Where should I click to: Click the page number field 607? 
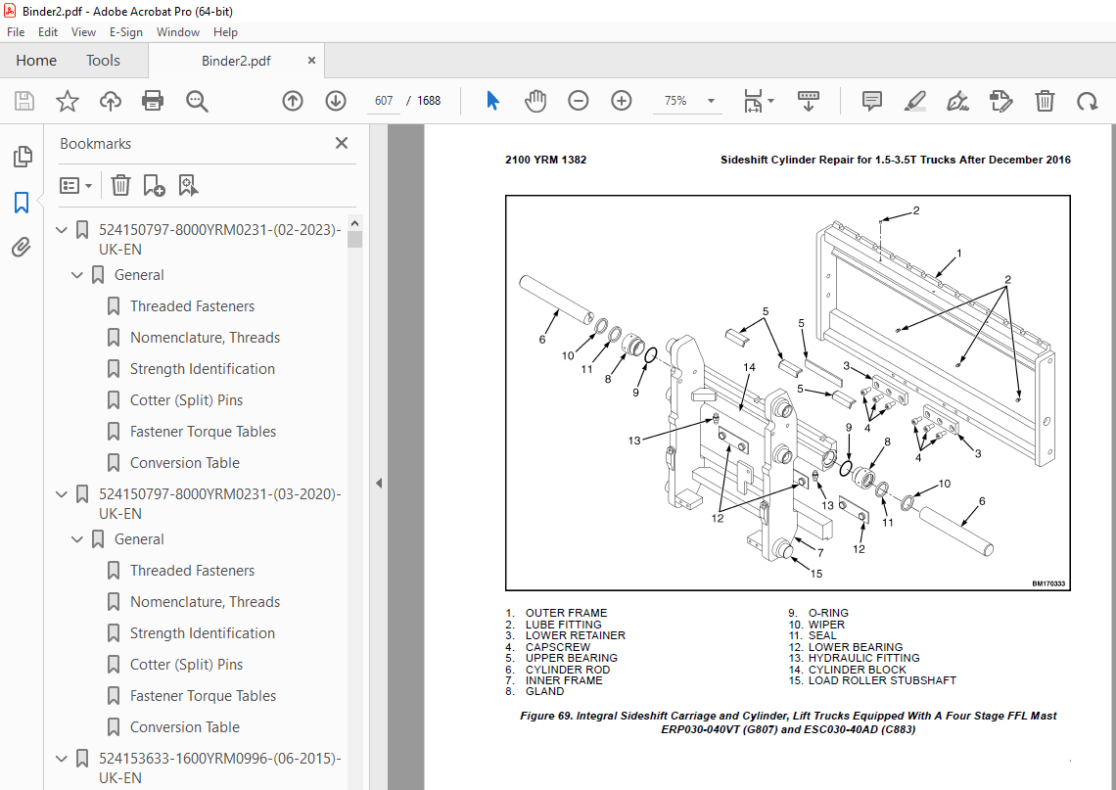(x=384, y=101)
